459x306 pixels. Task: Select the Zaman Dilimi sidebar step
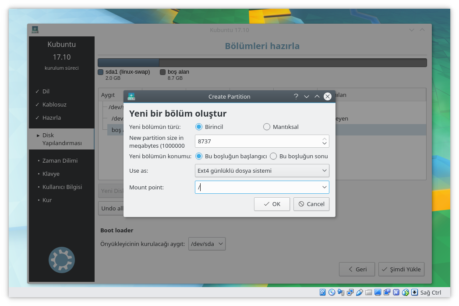click(x=60, y=160)
